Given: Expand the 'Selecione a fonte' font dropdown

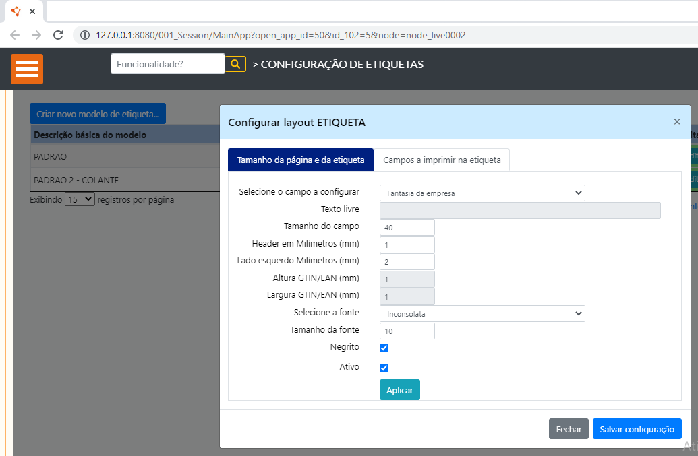Looking at the screenshot, I should pos(482,314).
